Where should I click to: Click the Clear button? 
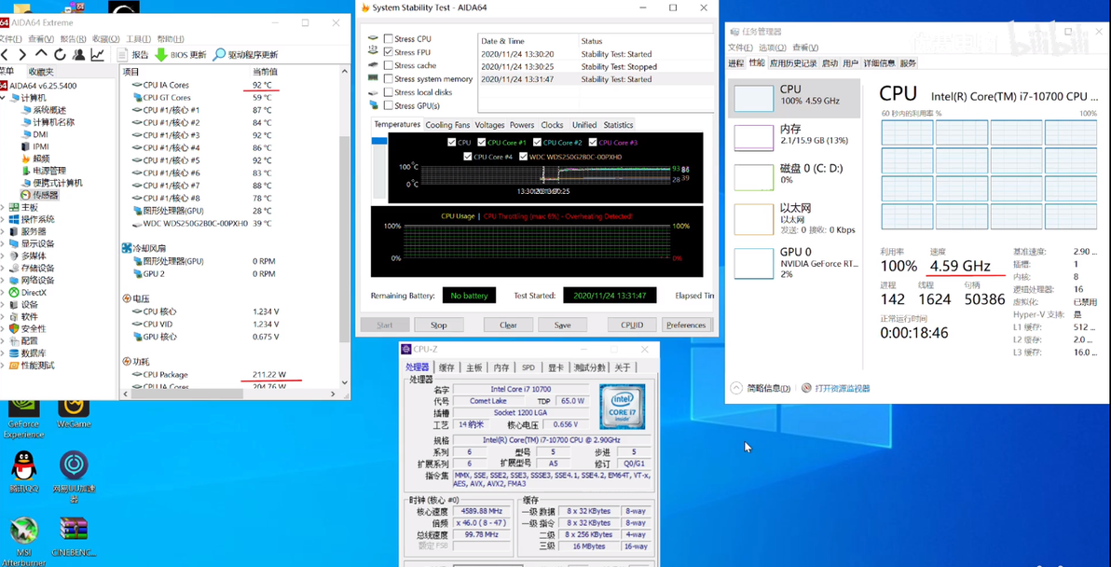[508, 325]
